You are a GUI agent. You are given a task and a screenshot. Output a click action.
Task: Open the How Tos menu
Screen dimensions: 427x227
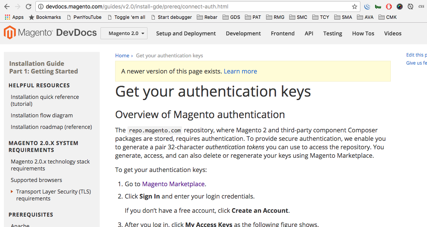363,33
